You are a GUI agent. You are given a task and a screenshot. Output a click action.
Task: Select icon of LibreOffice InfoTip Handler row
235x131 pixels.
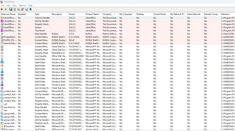pos(2,21)
